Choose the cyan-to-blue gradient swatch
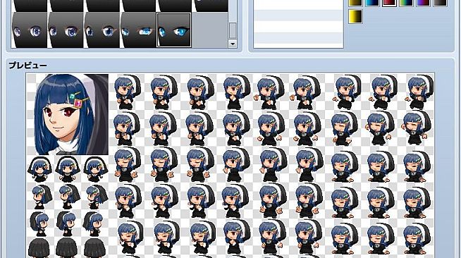 click(x=372, y=3)
